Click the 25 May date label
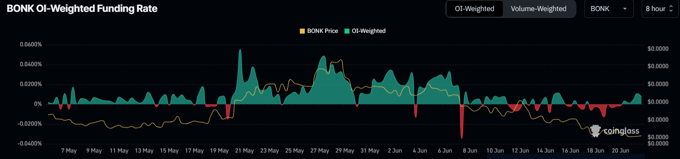Viewport: 680px width, 159px height. 295,151
